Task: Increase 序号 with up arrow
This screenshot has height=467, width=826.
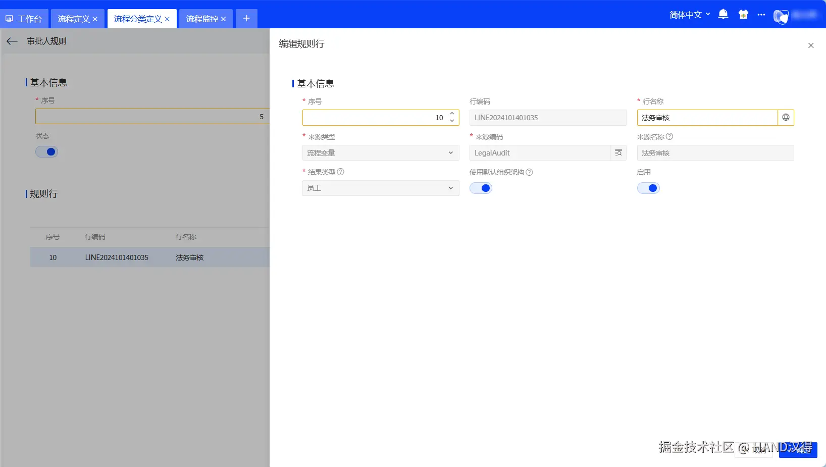Action: click(452, 114)
